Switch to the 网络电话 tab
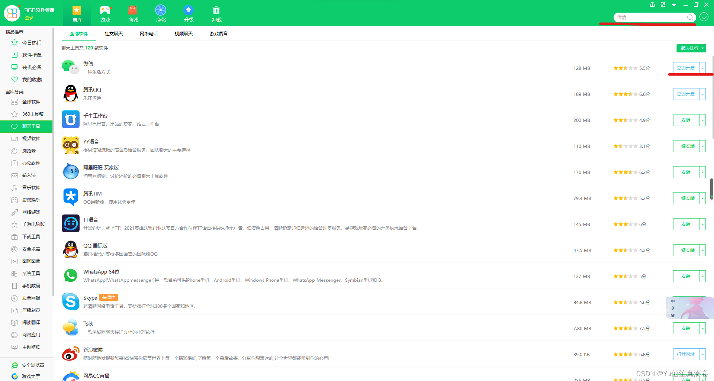Screen dimensions: 714x381 (149, 34)
